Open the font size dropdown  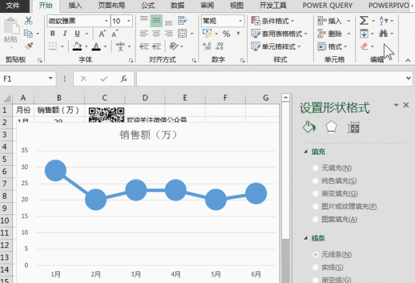tap(129, 21)
